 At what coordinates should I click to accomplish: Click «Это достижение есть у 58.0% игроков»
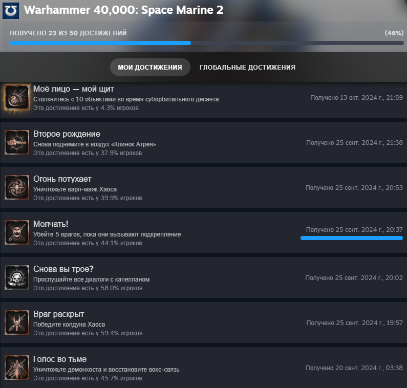[88, 288]
